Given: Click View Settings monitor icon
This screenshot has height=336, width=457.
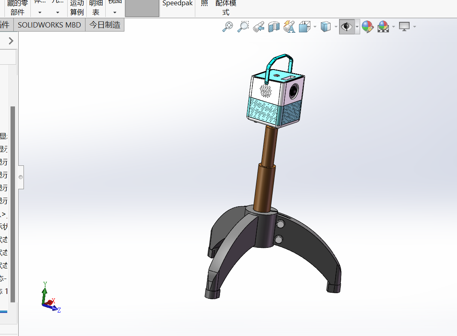Looking at the screenshot, I should [x=404, y=26].
